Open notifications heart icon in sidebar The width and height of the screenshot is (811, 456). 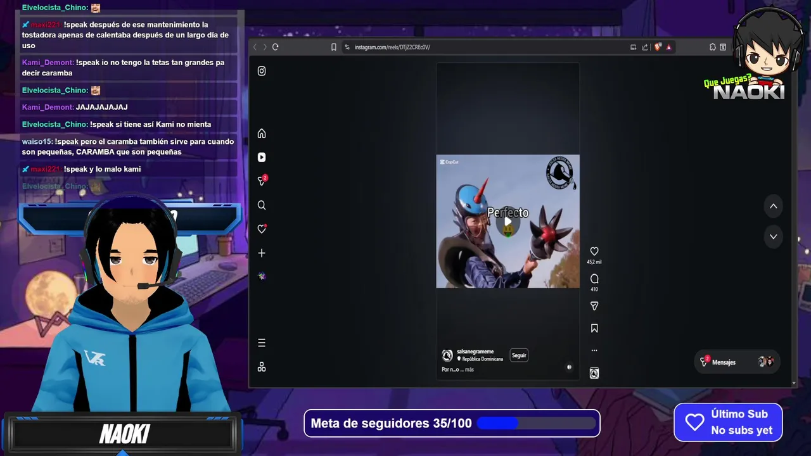coord(262,229)
